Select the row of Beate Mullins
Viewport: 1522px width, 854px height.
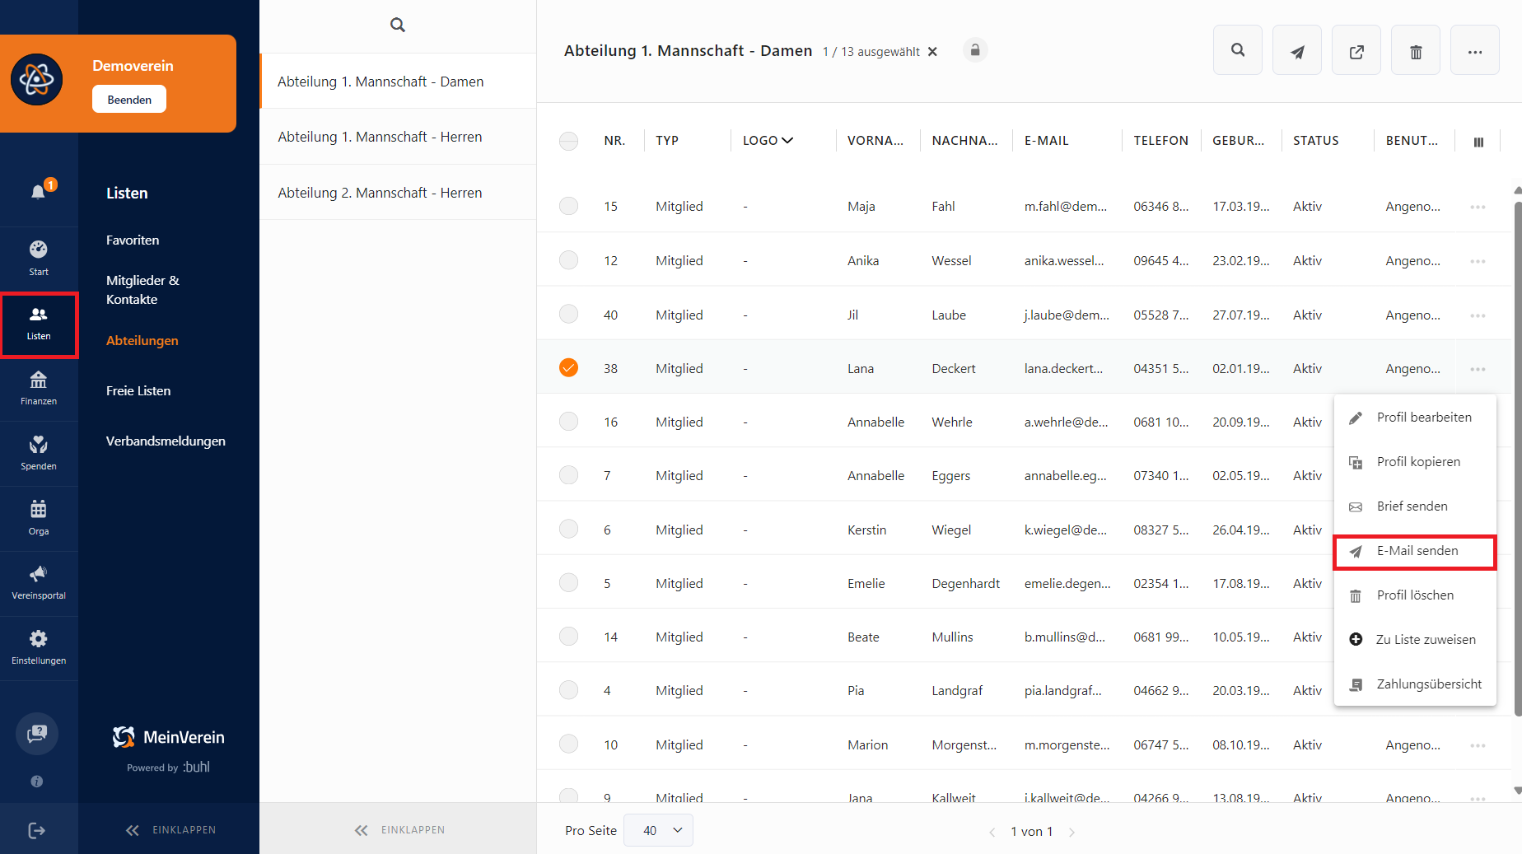(568, 636)
